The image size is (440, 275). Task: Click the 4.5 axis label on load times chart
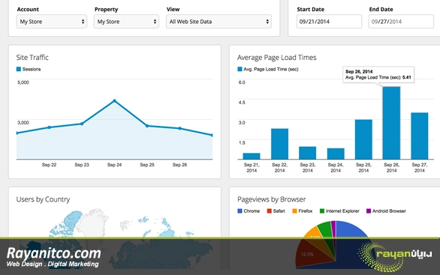(242, 103)
